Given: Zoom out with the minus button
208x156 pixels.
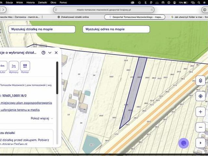Looking at the screenshot, I should (x=201, y=127).
